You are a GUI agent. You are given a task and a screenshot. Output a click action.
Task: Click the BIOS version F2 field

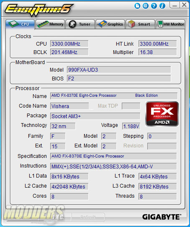click(x=119, y=78)
